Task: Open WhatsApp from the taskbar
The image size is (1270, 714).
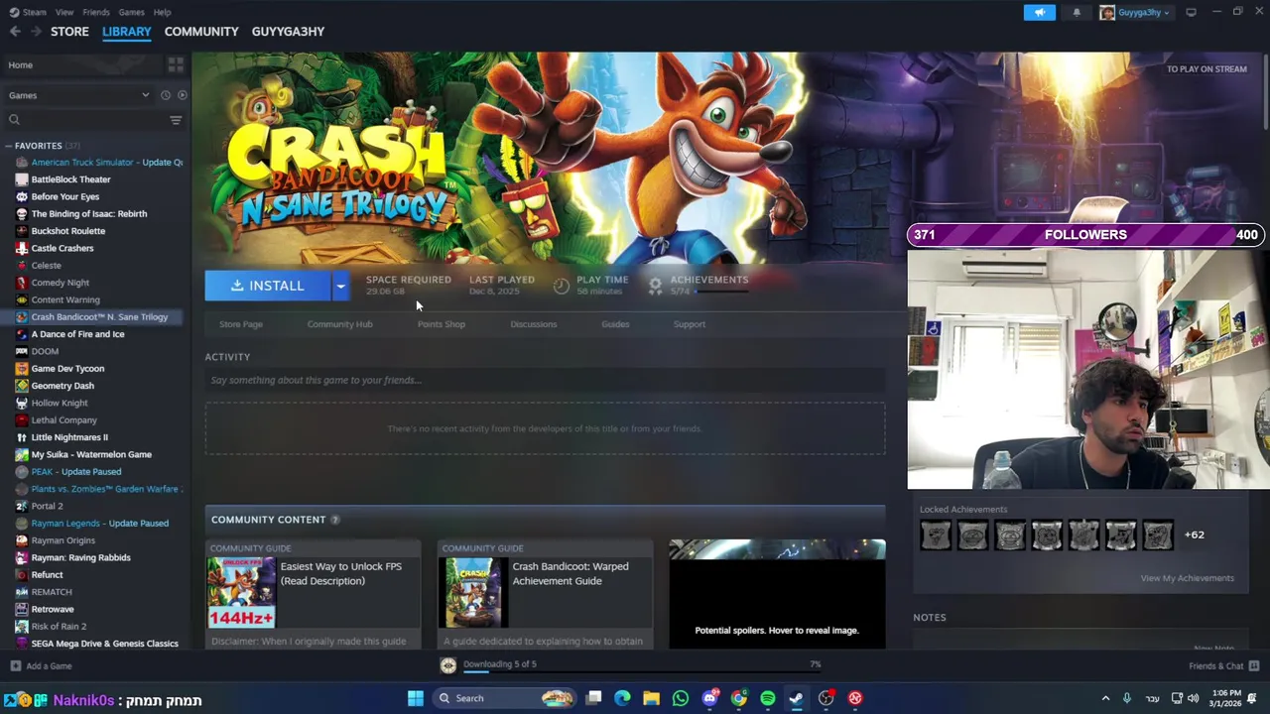Action: (x=681, y=698)
